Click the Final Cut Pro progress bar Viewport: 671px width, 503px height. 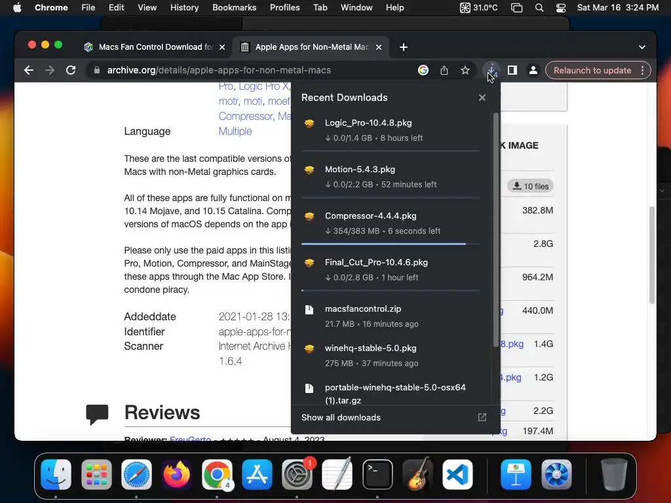(x=391, y=290)
